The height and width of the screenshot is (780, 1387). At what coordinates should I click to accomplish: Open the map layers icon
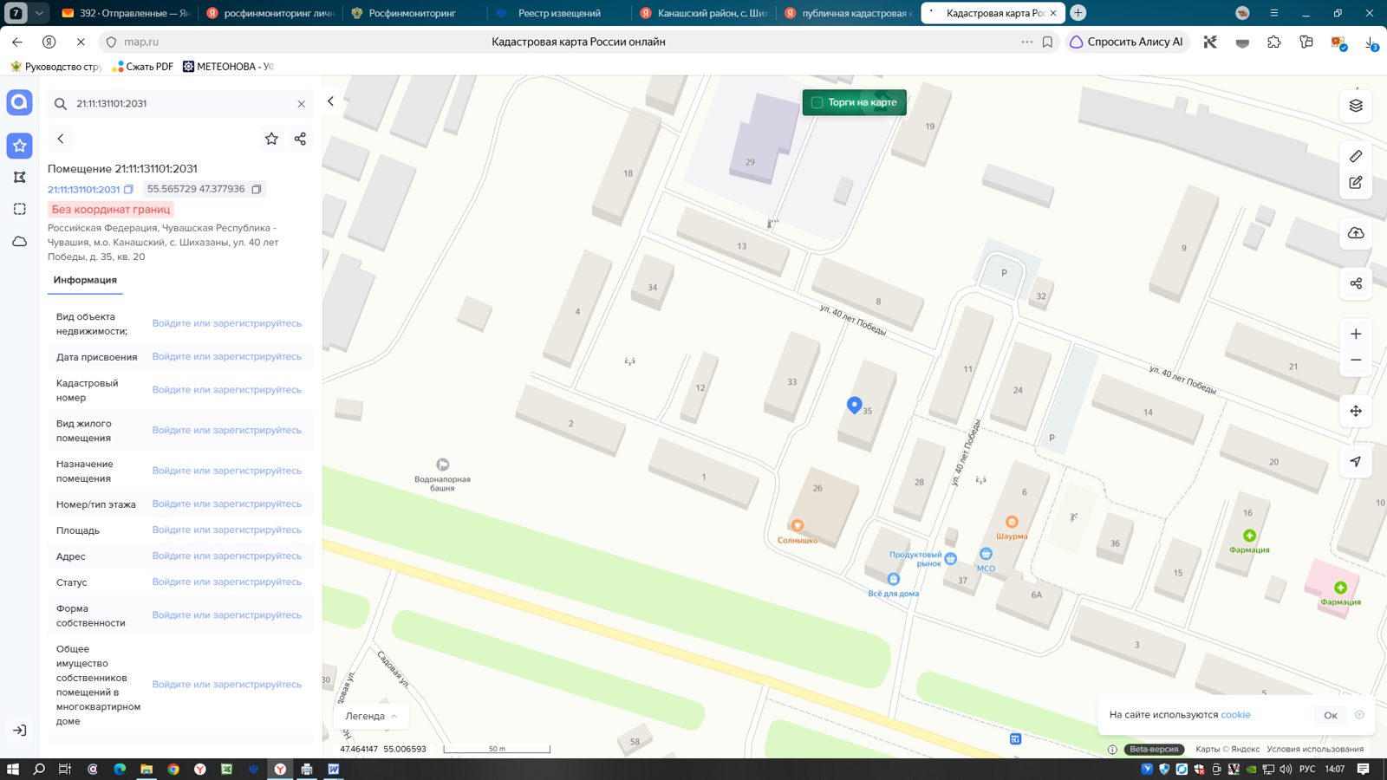[x=1356, y=106]
